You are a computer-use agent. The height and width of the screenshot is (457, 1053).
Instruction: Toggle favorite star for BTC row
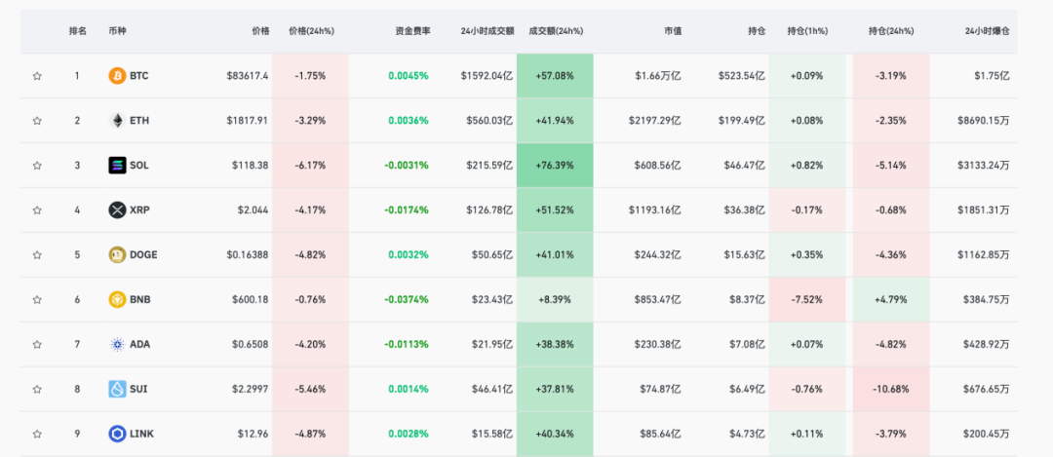coord(37,76)
